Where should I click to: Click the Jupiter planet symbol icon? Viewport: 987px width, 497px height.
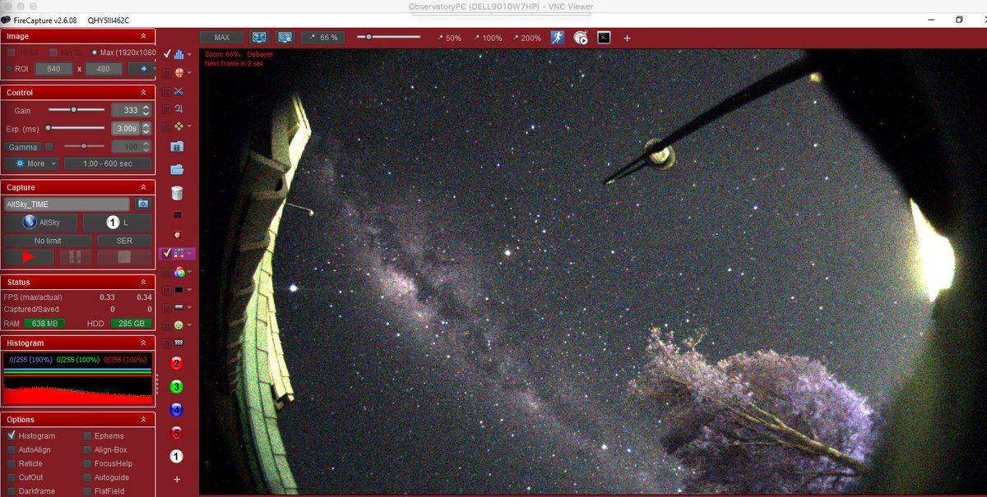[x=178, y=109]
